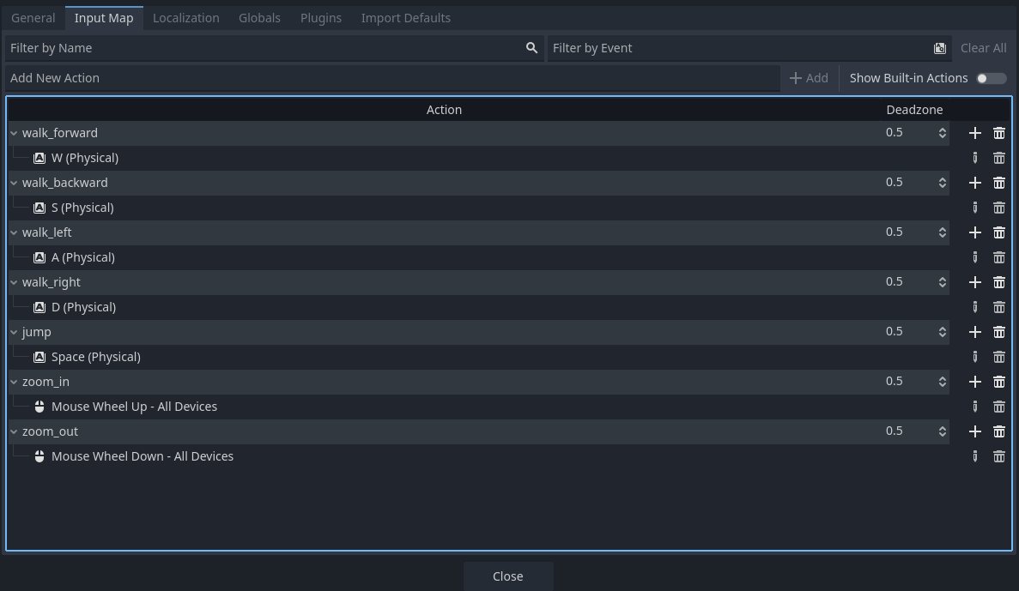Delete the walk_right action
Screen dimensions: 1019x591
999,282
